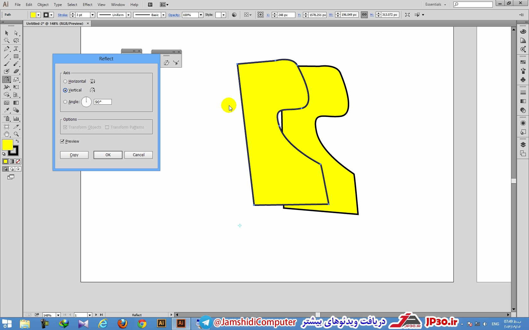Screen dimensions: 529x330
Task: Select the Angle radio button
Action: click(x=65, y=102)
